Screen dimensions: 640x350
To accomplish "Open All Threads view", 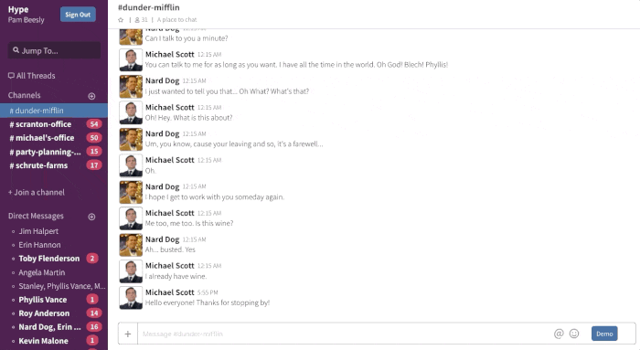I will tap(31, 76).
